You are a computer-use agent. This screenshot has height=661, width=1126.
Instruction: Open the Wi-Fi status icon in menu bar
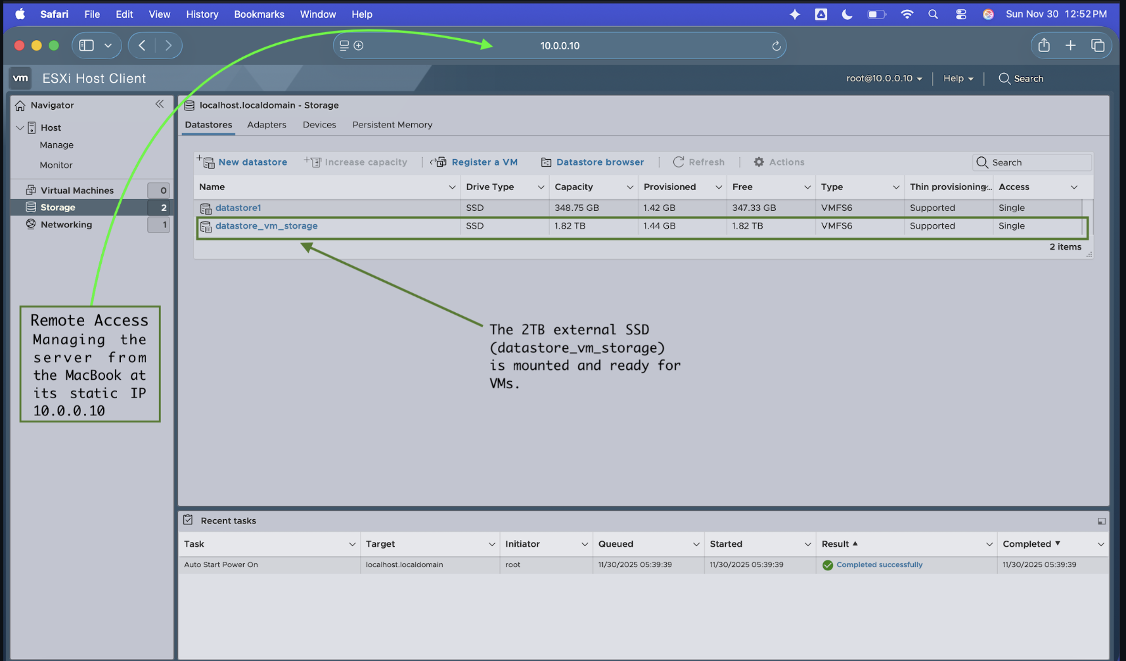907,14
